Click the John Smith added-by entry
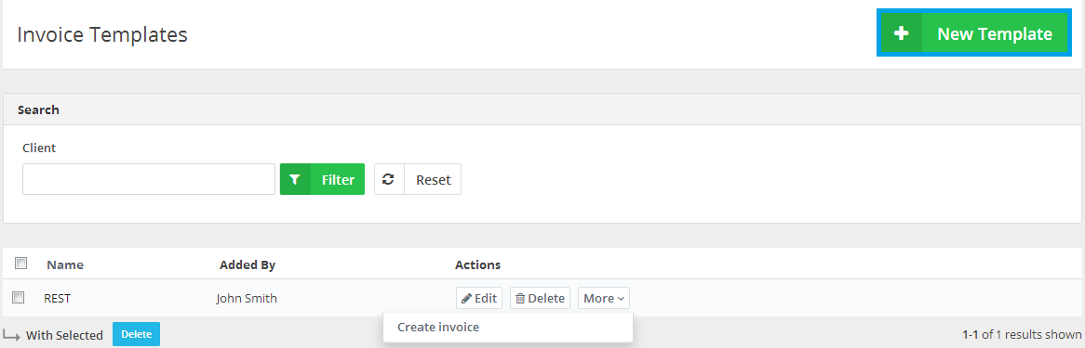 click(x=247, y=298)
